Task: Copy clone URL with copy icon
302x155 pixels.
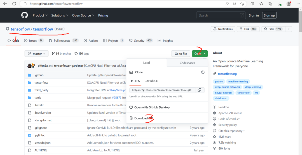Action: 200,90
